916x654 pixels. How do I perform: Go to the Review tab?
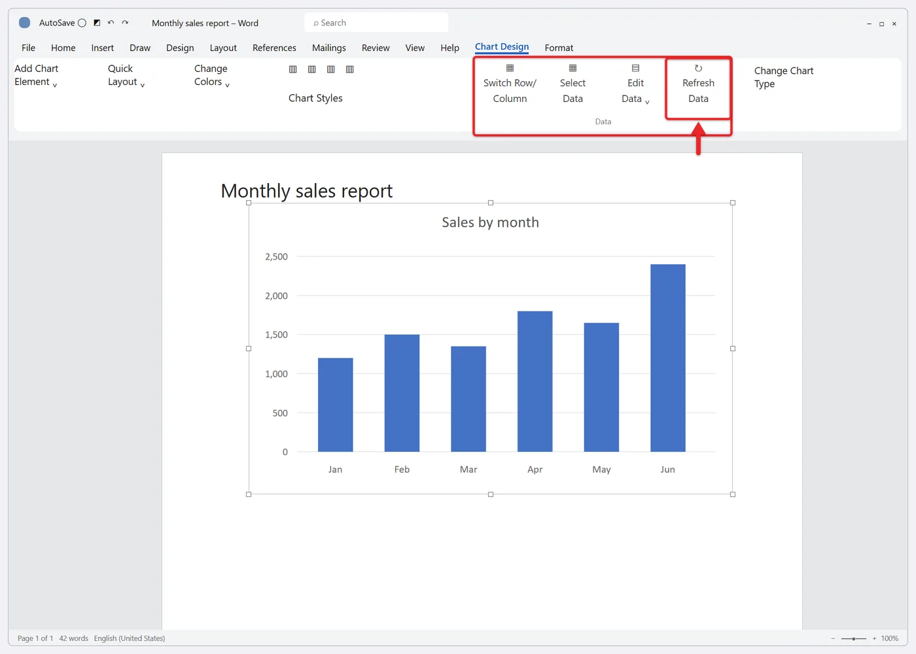tap(376, 48)
